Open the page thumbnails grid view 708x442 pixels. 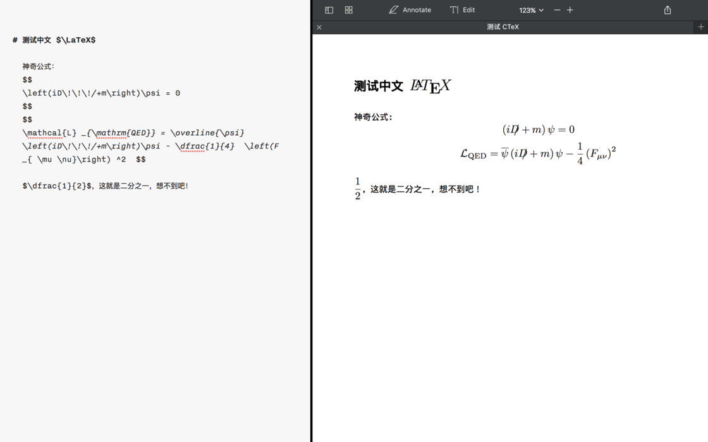(348, 9)
